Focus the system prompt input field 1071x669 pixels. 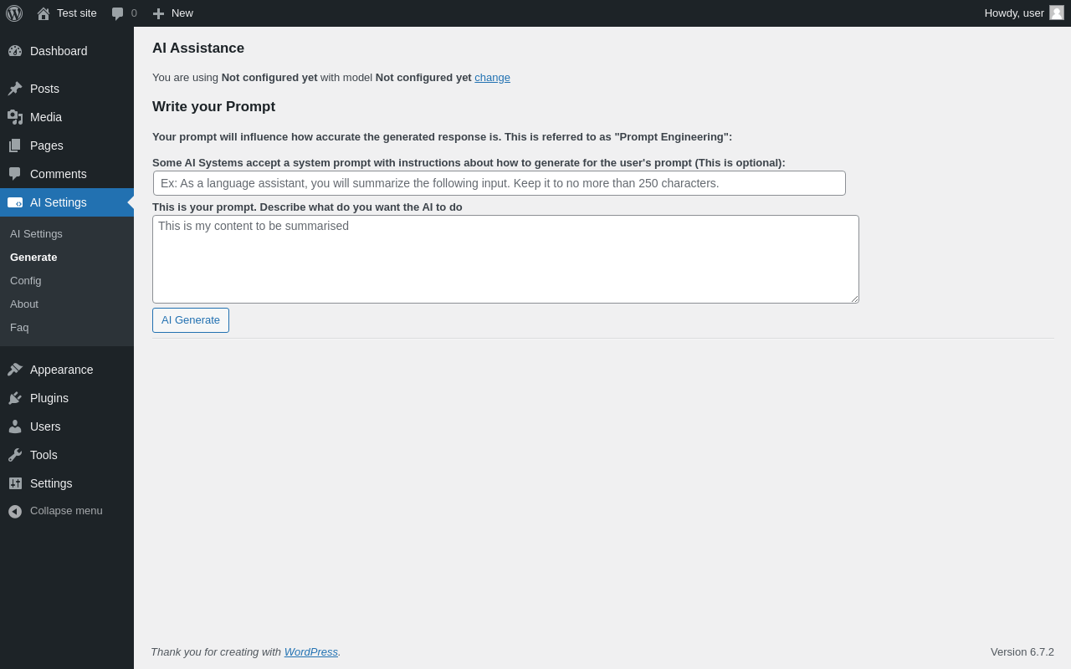[499, 183]
